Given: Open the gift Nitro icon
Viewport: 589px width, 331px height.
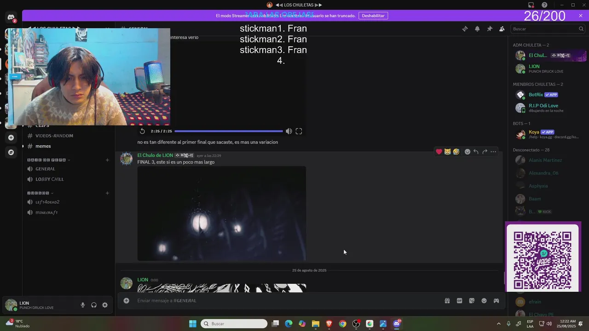Looking at the screenshot, I should coord(447,301).
